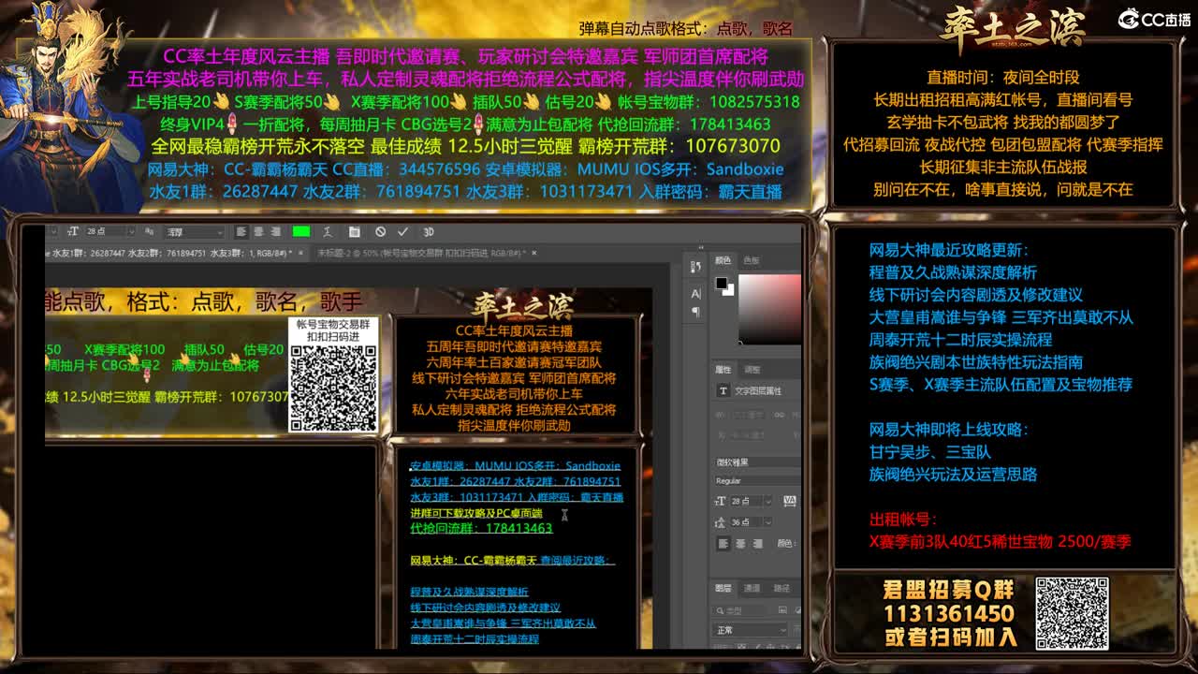Click the QR code in the Photoshop canvas
The width and height of the screenshot is (1198, 674).
(333, 389)
